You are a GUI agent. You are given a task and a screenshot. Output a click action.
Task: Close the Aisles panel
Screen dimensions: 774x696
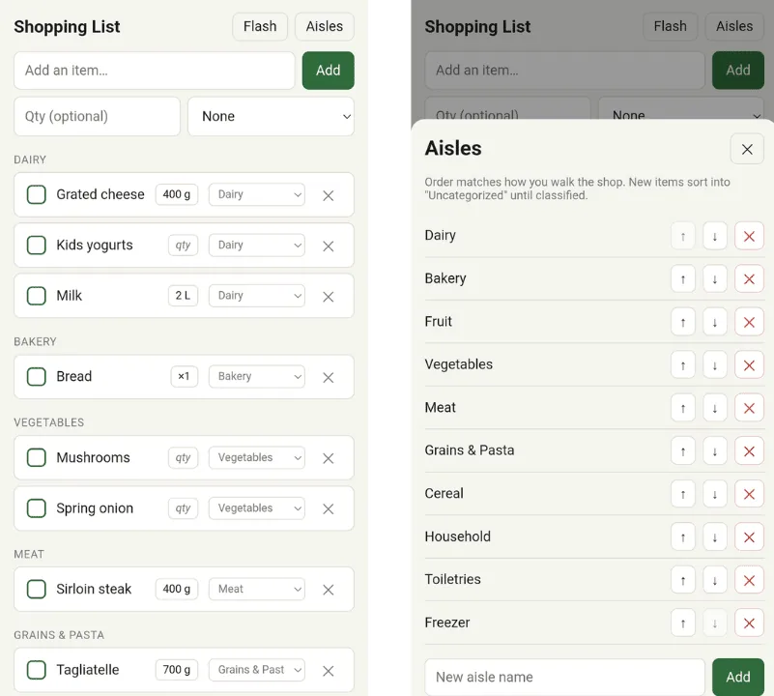747,149
